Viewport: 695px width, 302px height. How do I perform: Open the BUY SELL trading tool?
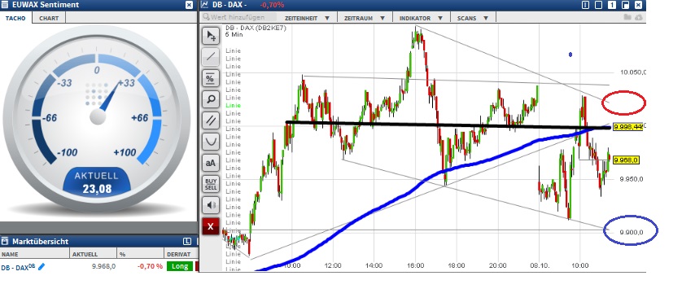click(211, 184)
